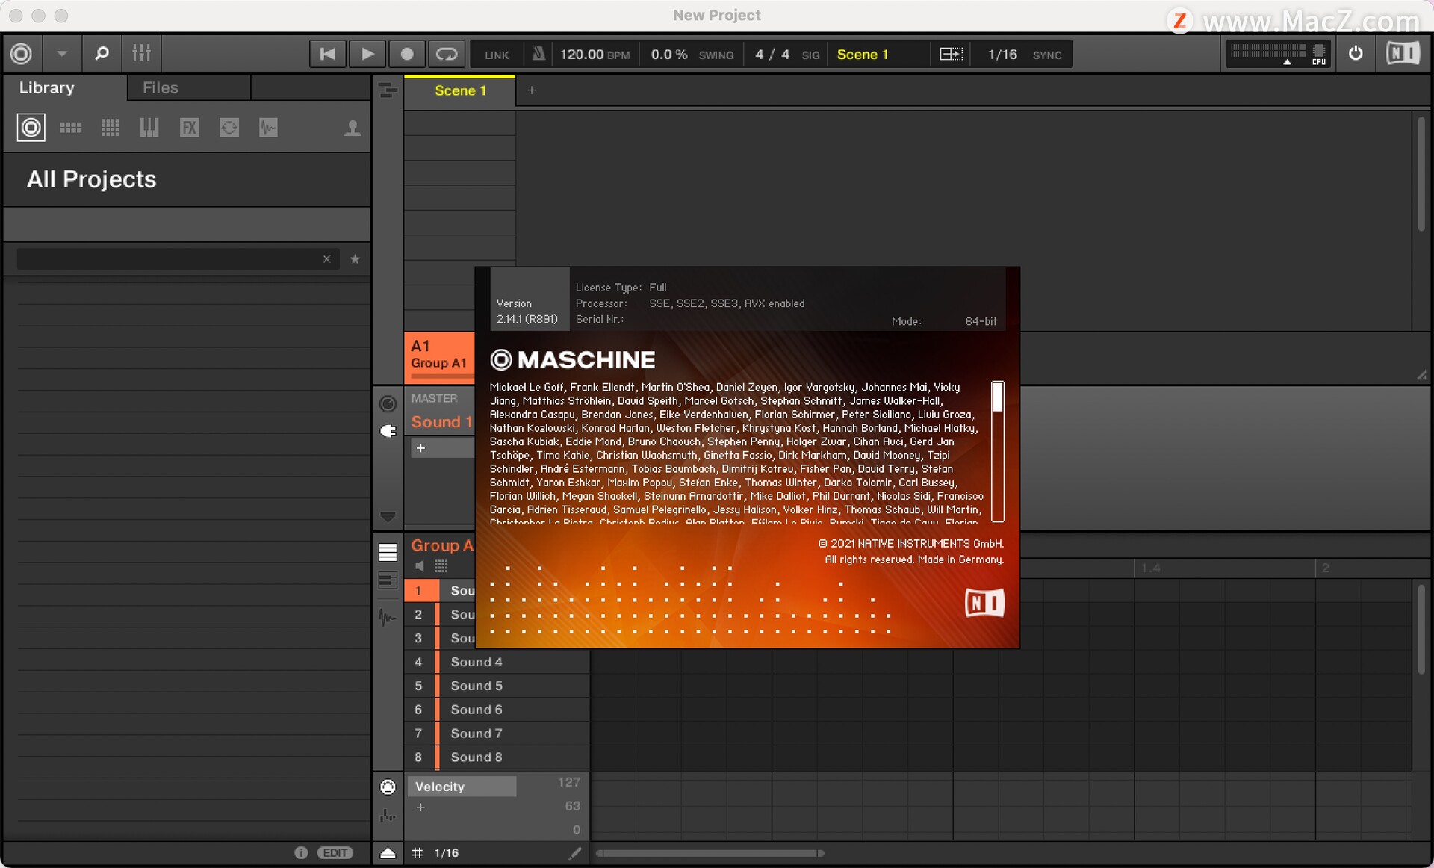Switch to the Files tab
Viewport: 1434px width, 868px height.
click(x=160, y=87)
